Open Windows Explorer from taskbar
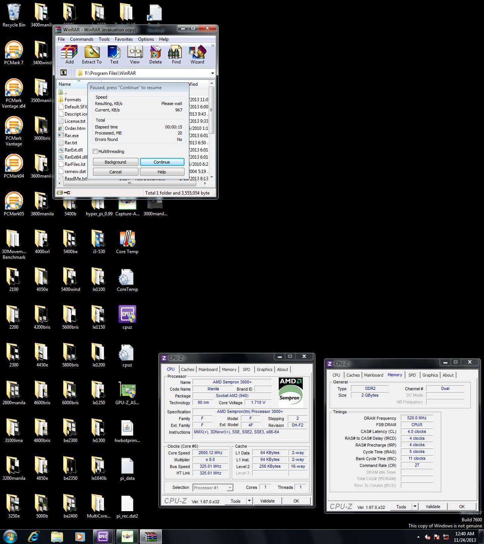 [57, 536]
